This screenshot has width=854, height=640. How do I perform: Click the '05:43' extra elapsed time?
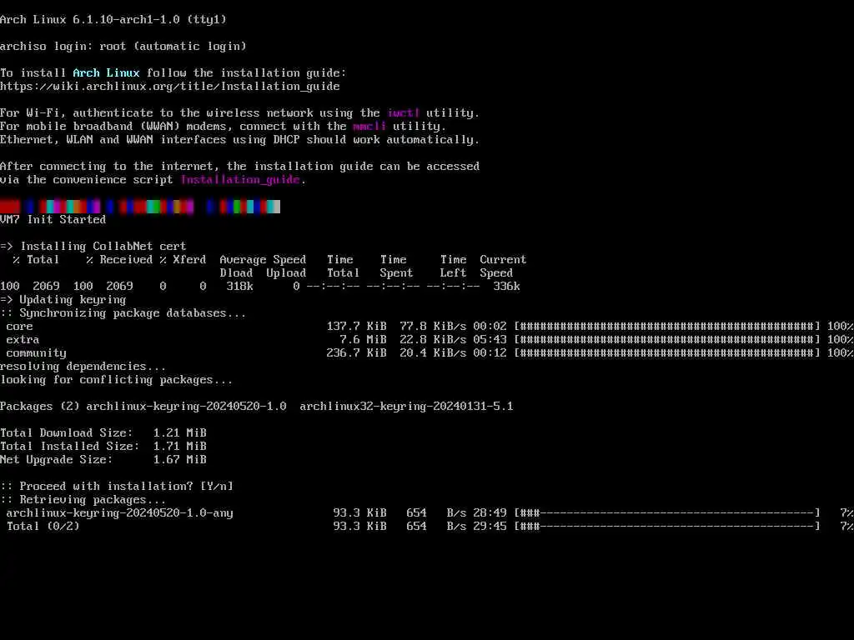(490, 340)
